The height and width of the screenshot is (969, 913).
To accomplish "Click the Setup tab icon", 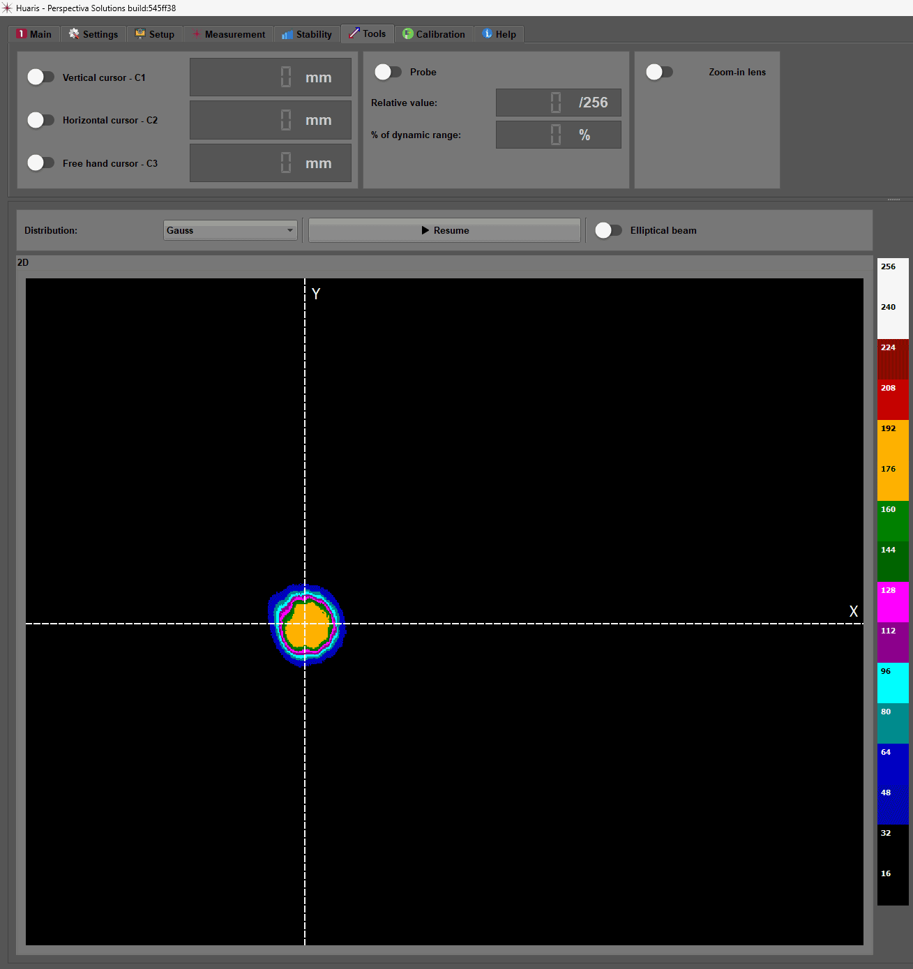I will pos(140,34).
